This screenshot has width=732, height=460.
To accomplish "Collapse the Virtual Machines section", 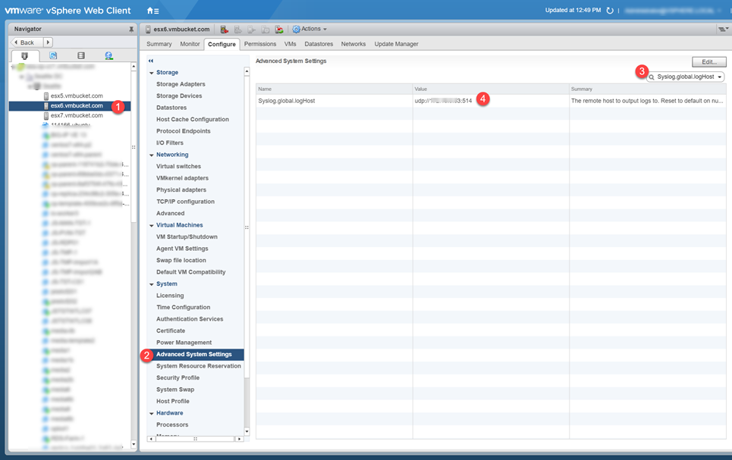I will point(151,225).
